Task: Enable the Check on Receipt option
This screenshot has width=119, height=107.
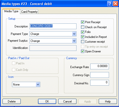Action: (x=82, y=27)
